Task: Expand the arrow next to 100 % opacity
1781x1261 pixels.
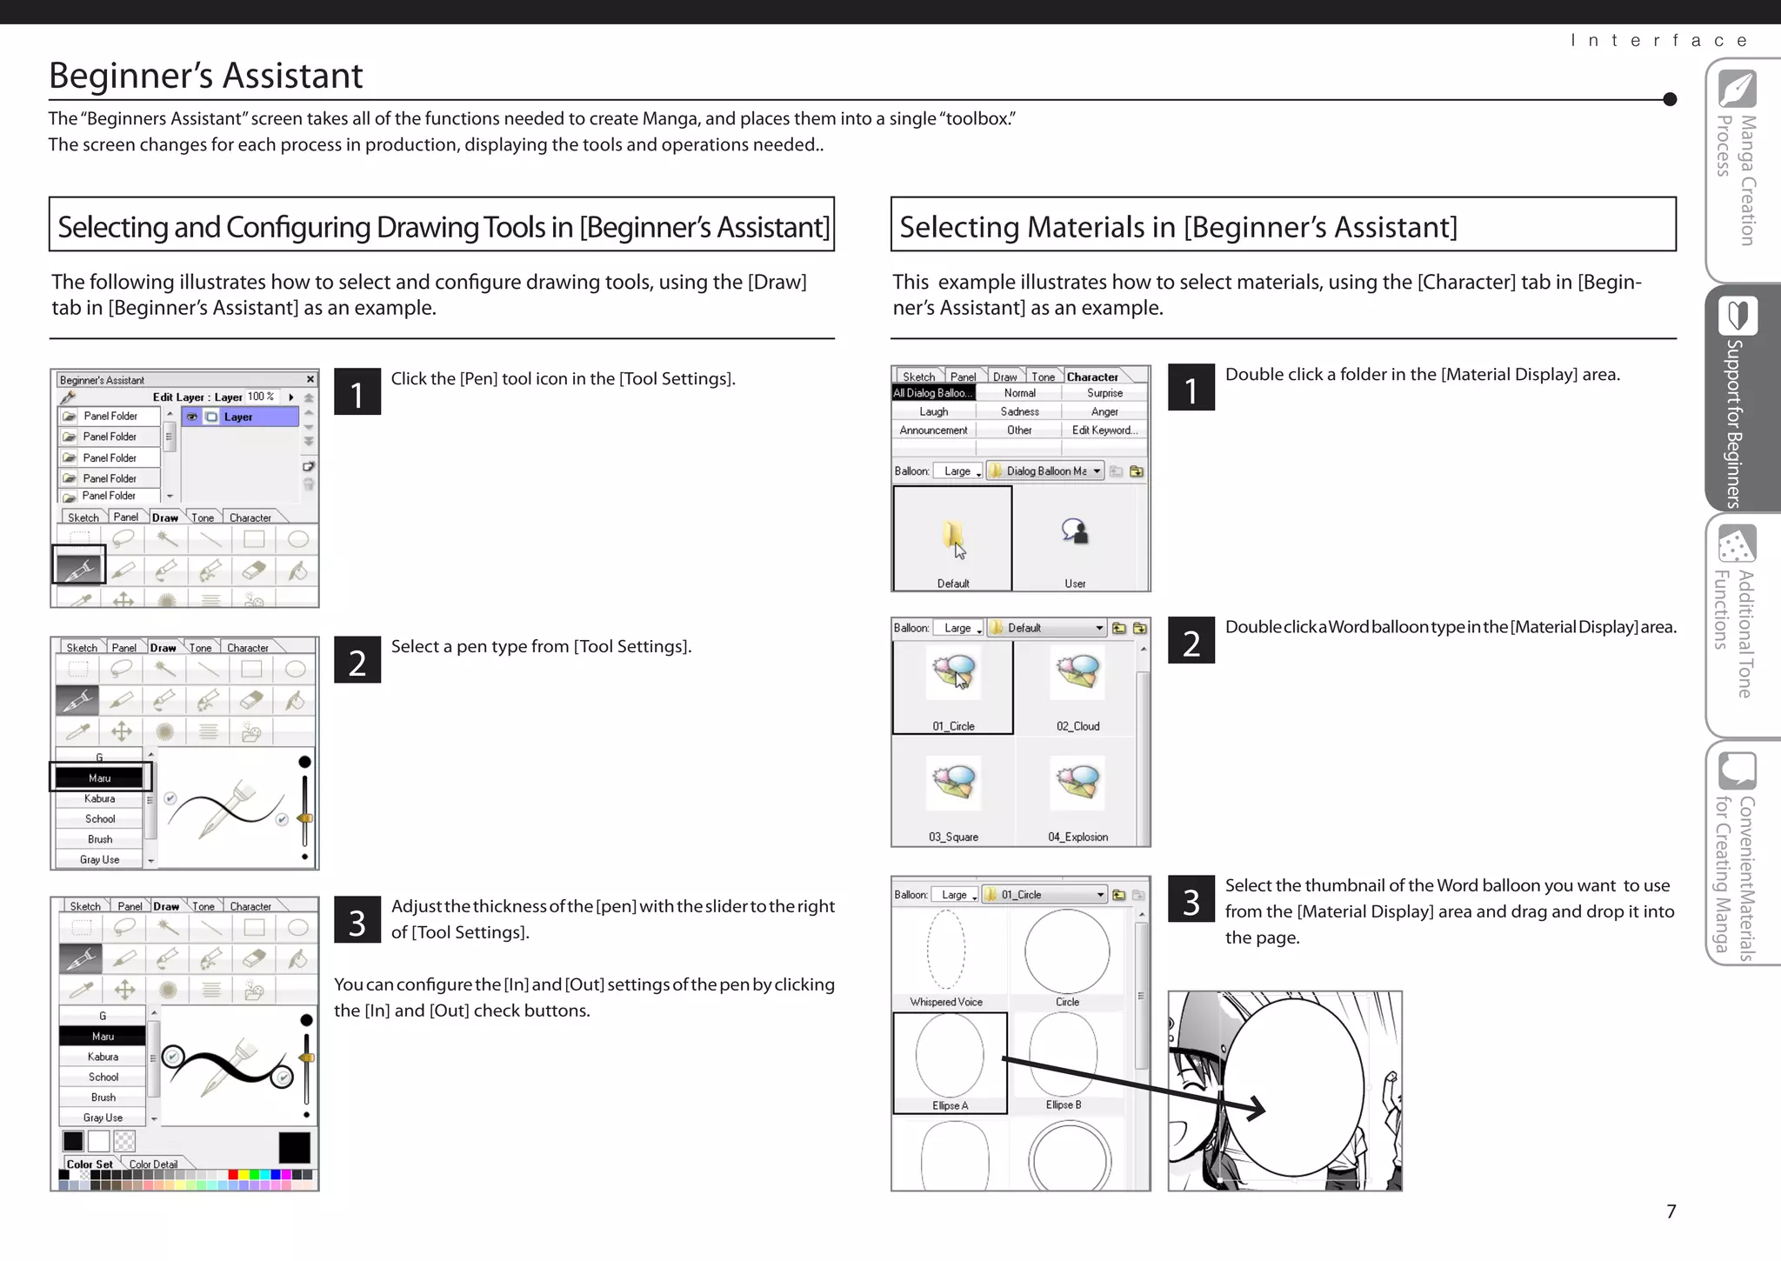Action: pos(291,397)
